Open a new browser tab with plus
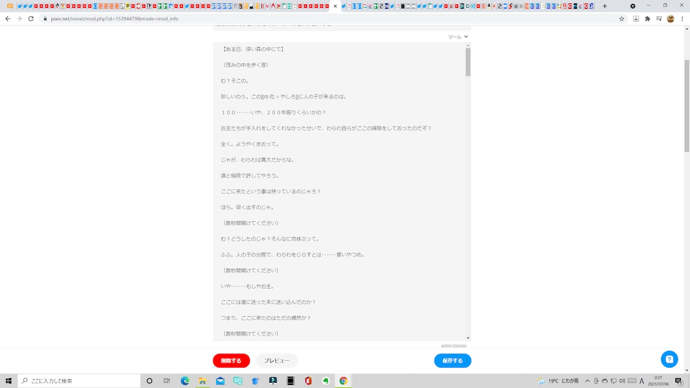 coord(605,6)
